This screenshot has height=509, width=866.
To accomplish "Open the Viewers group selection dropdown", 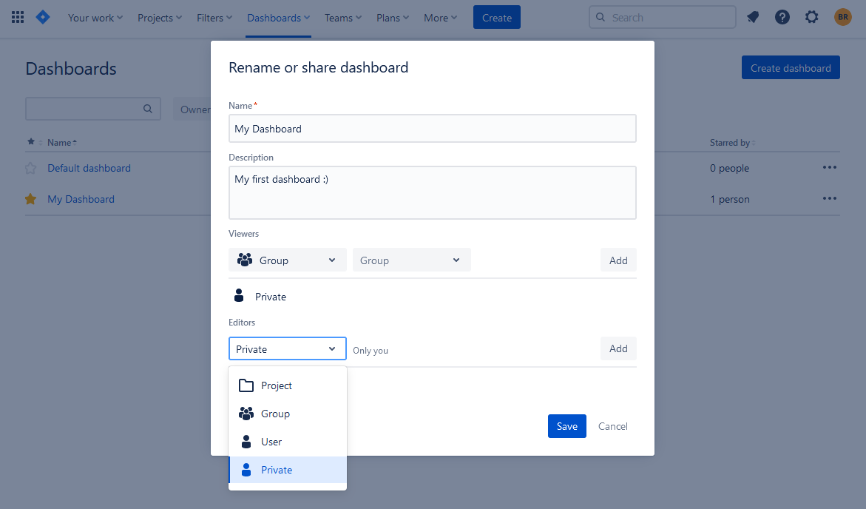I will point(411,260).
